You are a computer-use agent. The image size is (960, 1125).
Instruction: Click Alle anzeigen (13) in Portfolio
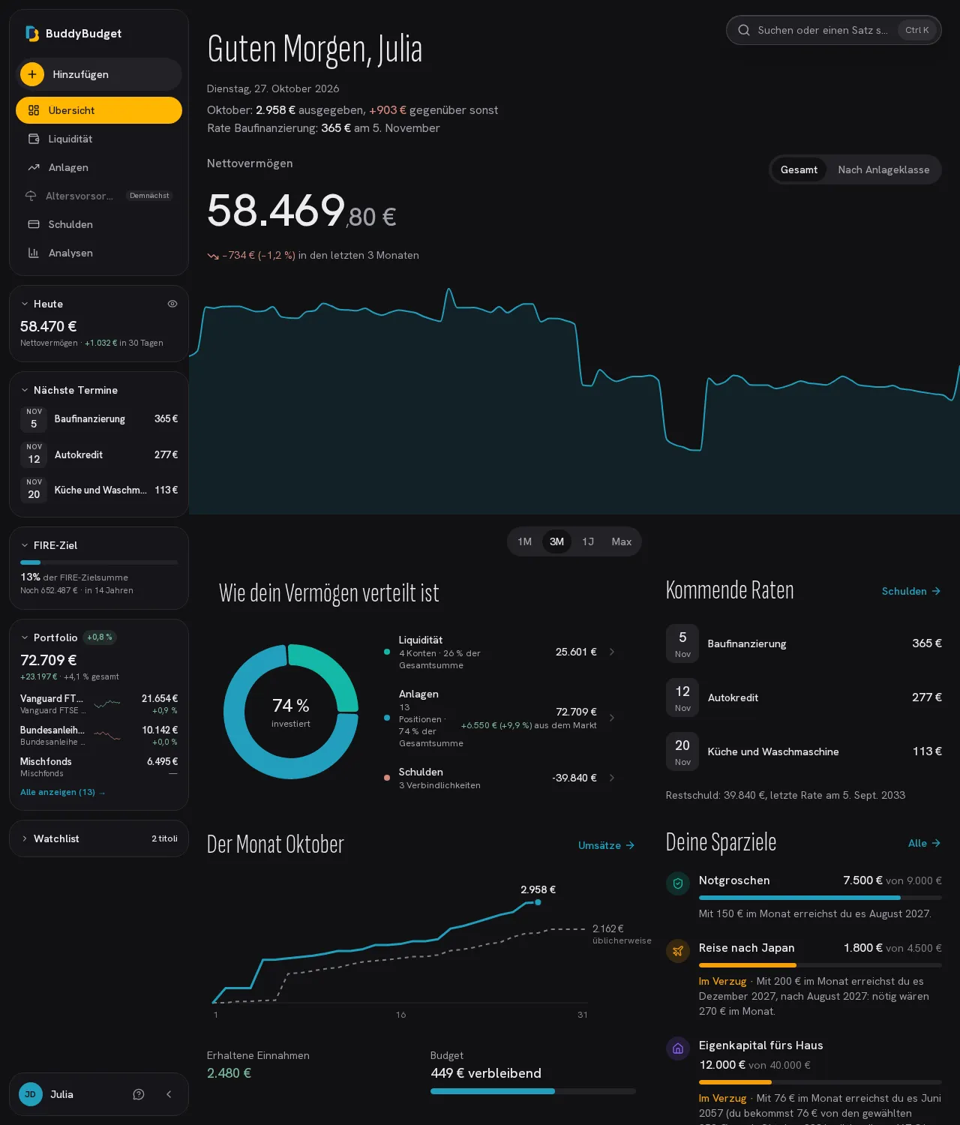pos(63,792)
